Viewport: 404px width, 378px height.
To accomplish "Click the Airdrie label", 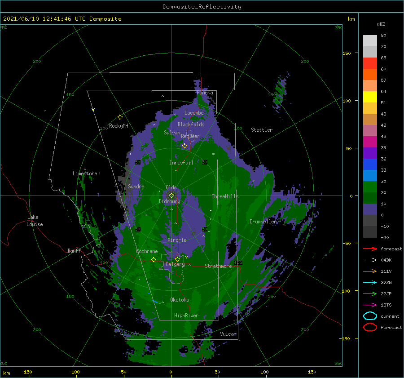I will (177, 240).
